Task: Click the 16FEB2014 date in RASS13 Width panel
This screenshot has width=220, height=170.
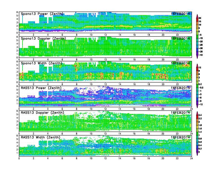Action: click(180, 137)
